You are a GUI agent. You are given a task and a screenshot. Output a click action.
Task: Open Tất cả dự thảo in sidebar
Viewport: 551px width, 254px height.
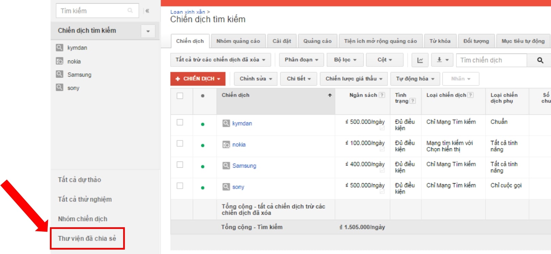click(x=79, y=180)
